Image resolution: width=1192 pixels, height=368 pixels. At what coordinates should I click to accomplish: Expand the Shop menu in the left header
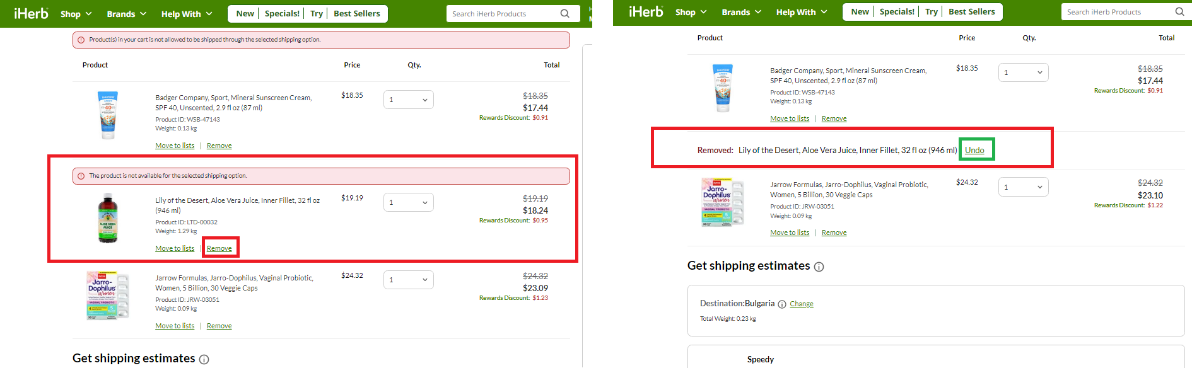tap(76, 14)
